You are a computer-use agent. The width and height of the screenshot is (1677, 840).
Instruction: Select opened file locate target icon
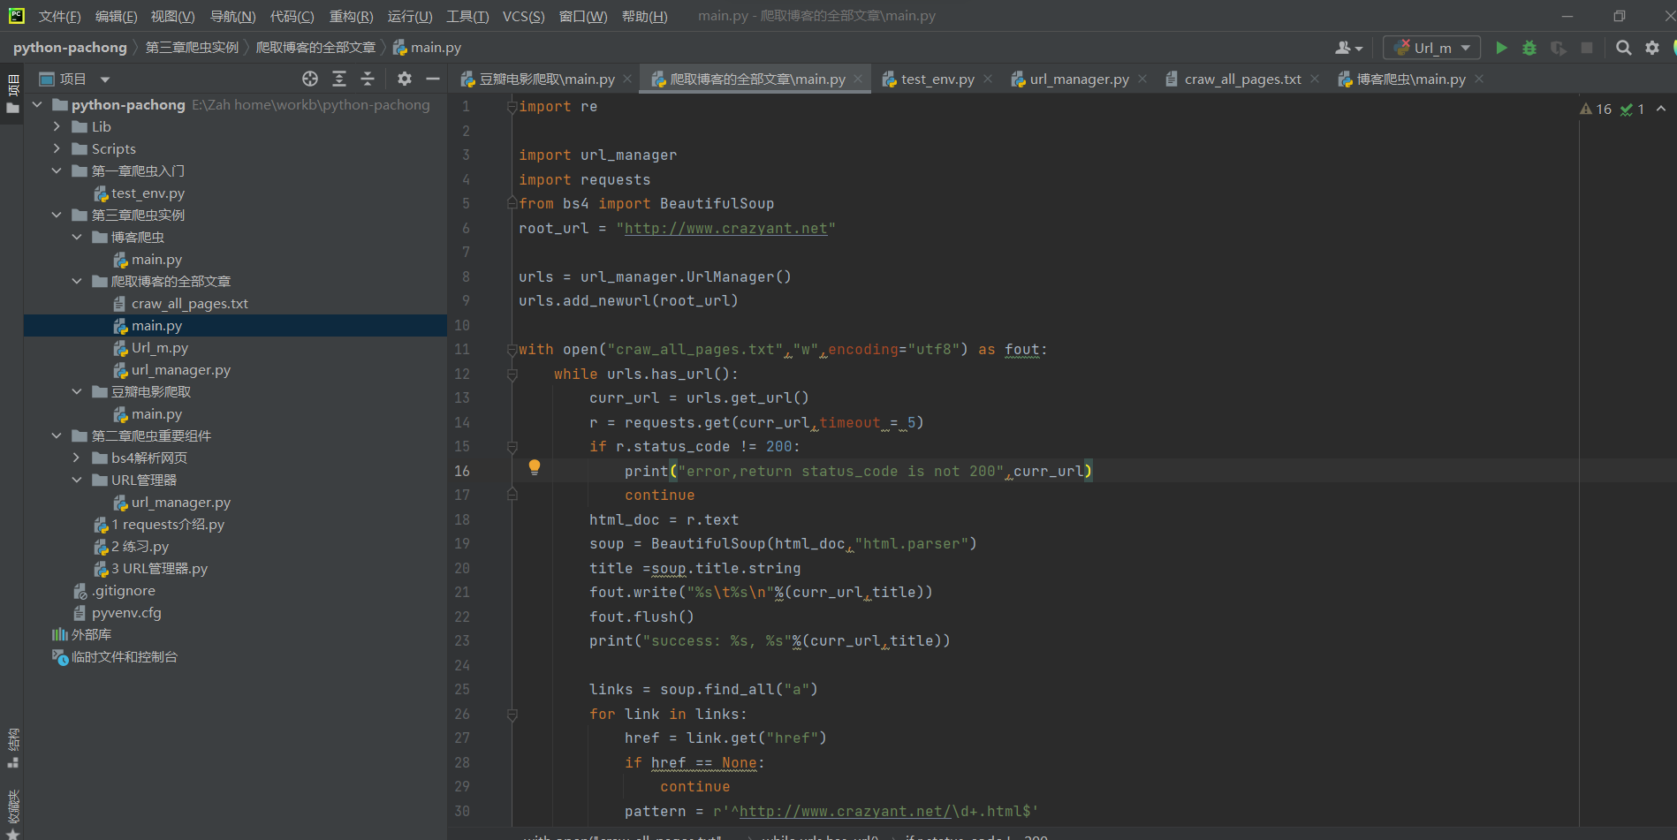pos(310,79)
